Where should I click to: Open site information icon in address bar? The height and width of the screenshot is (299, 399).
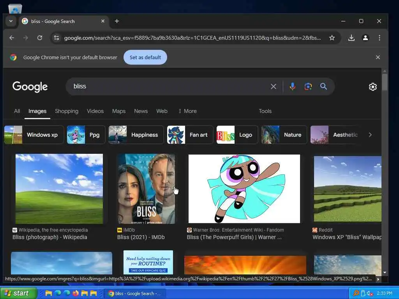(x=56, y=38)
